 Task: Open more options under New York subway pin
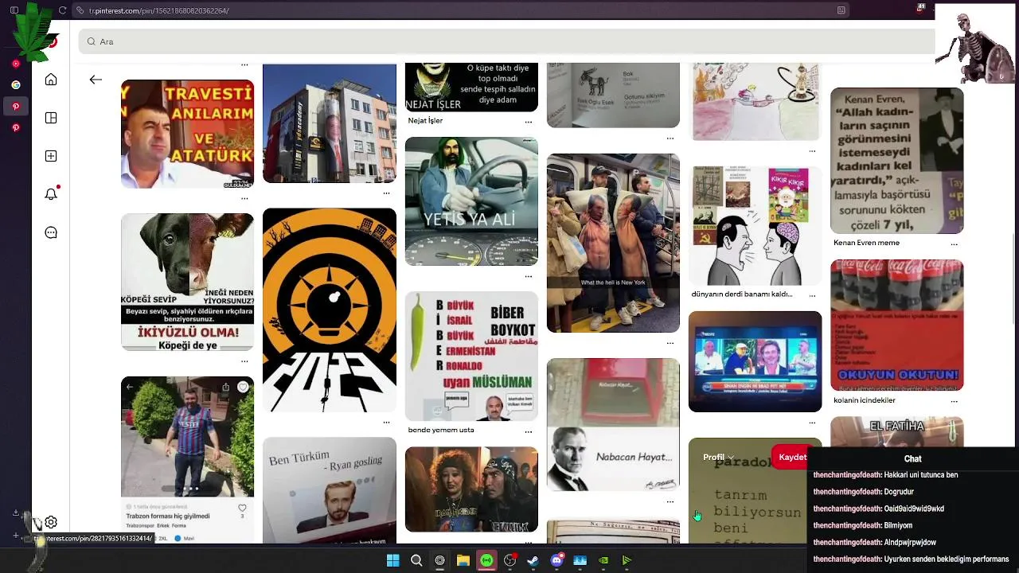click(x=670, y=343)
